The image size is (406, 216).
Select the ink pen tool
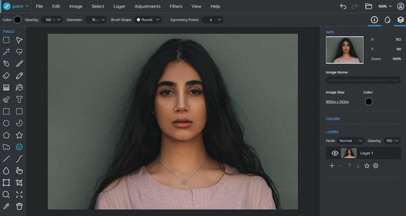(6, 64)
